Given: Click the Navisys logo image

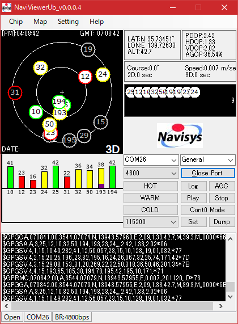Looking at the screenshot, I should tap(180, 136).
